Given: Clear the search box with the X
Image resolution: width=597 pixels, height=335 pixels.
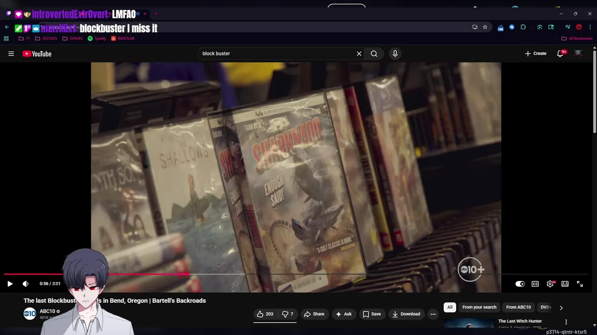Looking at the screenshot, I should pos(359,54).
